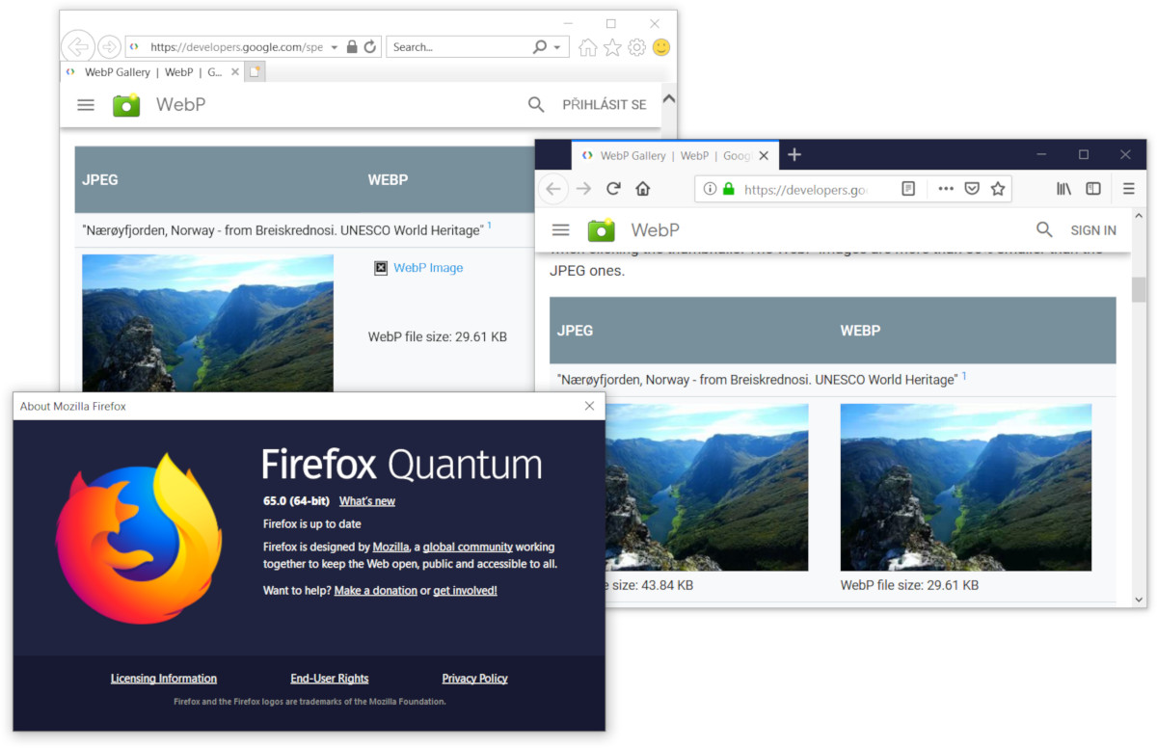Click footnote 1 link in Firefox
Screen dimensions: 1157x748
pyautogui.click(x=964, y=376)
